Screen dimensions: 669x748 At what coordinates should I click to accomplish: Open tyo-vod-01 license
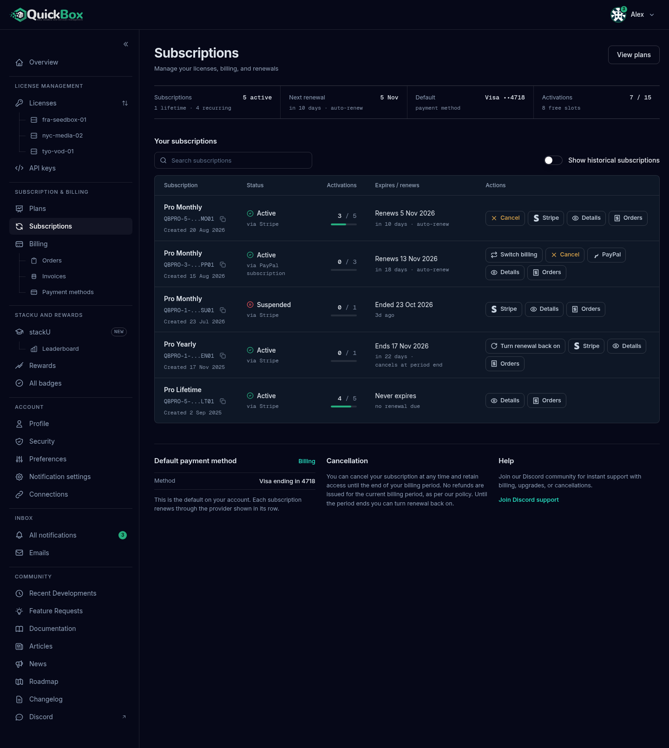pos(79,151)
